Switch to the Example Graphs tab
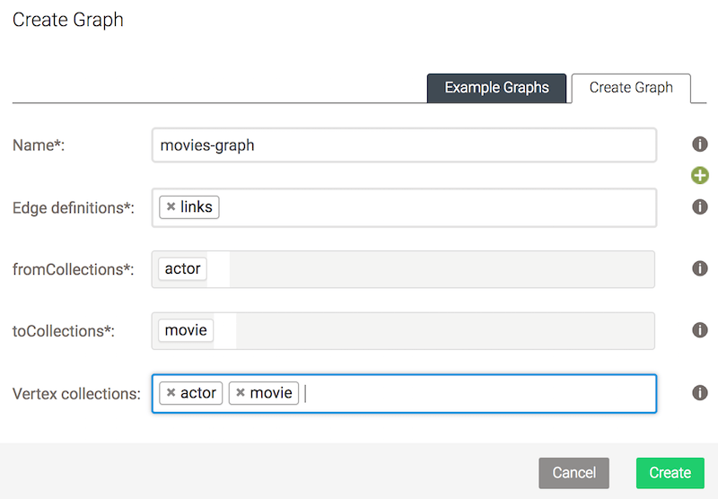The height and width of the screenshot is (499, 718). click(496, 88)
